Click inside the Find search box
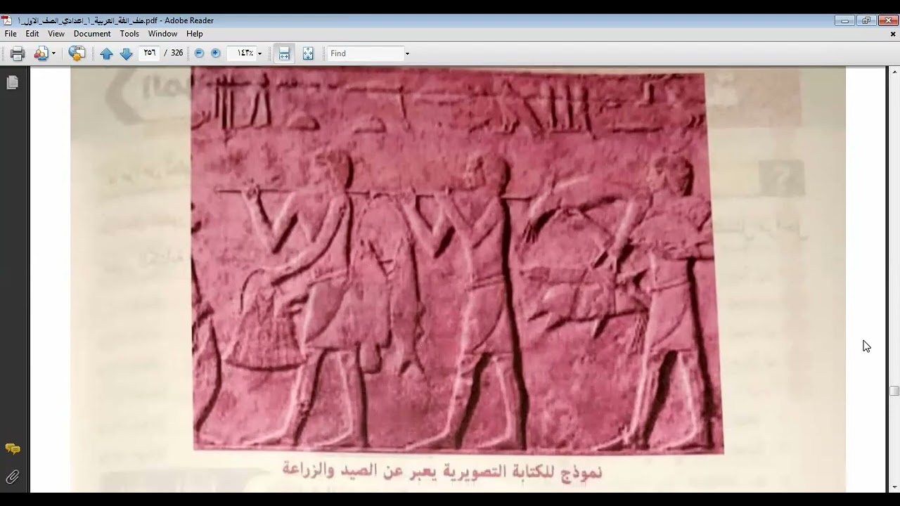 [365, 53]
